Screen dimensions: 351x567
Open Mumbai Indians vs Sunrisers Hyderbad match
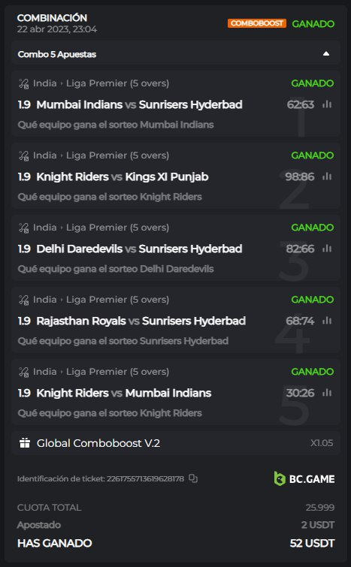pos(139,104)
